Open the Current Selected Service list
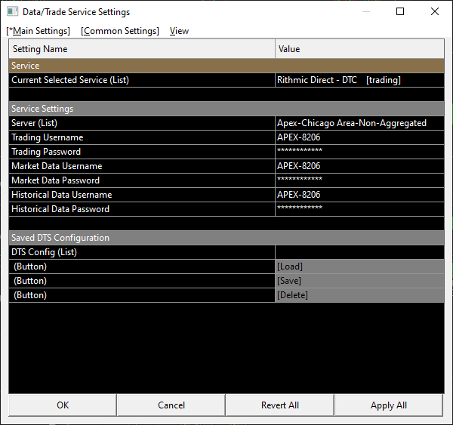Image resolution: width=453 pixels, height=425 pixels. click(359, 80)
